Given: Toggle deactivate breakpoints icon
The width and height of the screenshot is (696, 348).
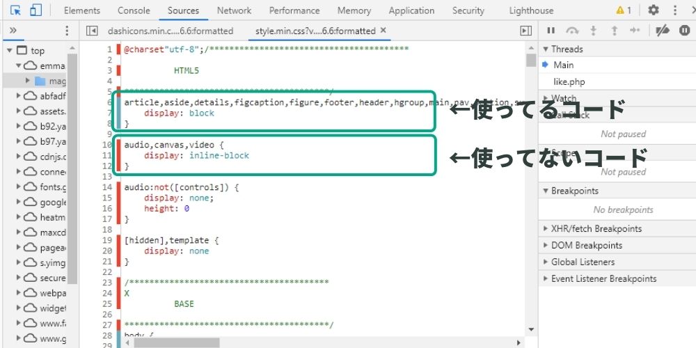Looking at the screenshot, I should (x=663, y=31).
